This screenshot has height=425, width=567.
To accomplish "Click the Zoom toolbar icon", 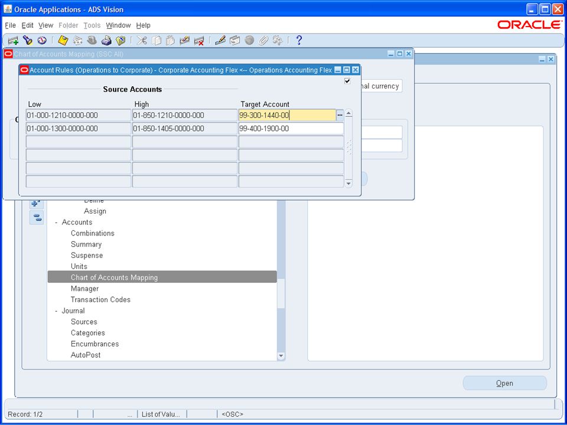I will click(234, 41).
